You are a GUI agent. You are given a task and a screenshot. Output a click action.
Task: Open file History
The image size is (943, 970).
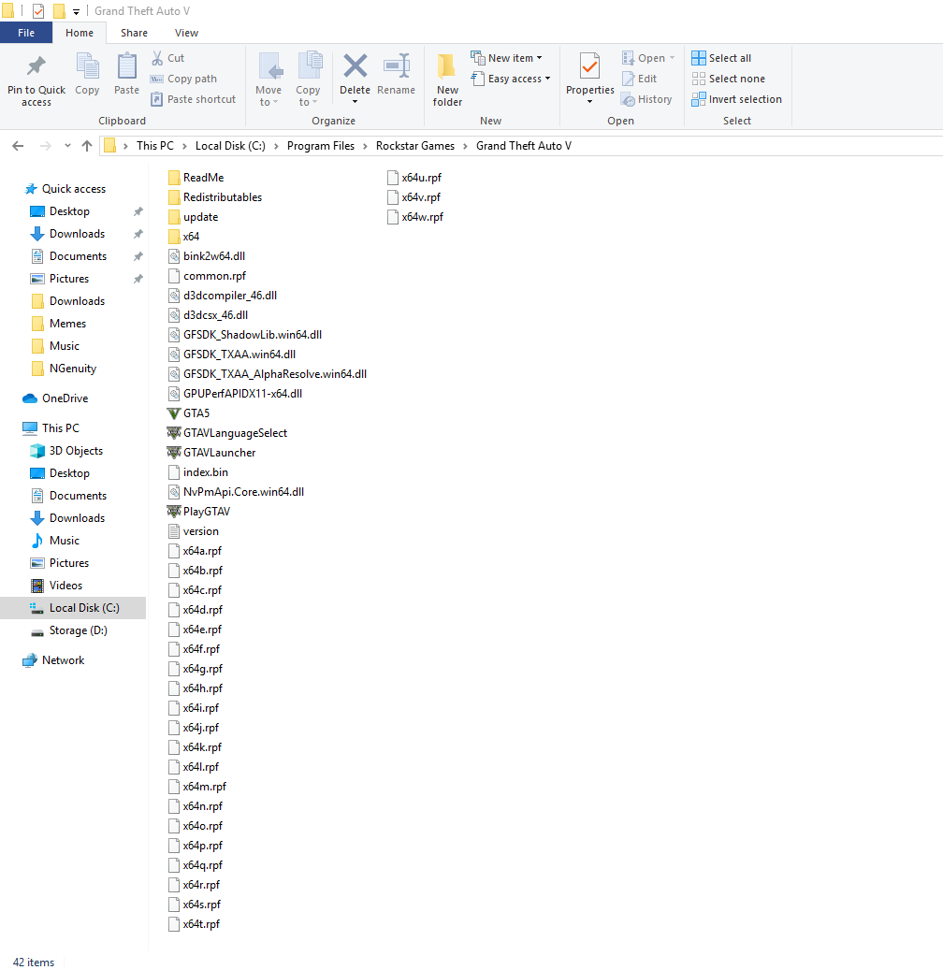click(x=646, y=99)
